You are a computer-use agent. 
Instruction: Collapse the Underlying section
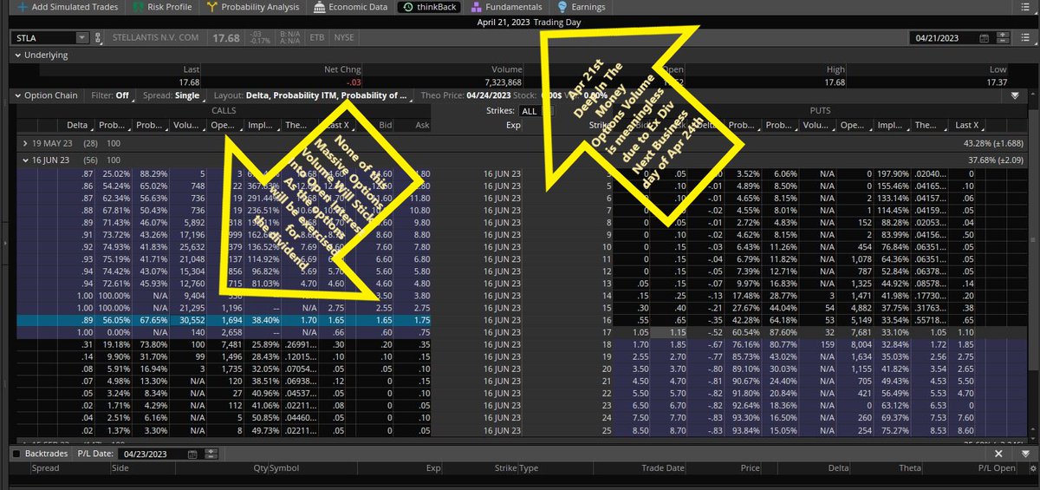pos(18,55)
